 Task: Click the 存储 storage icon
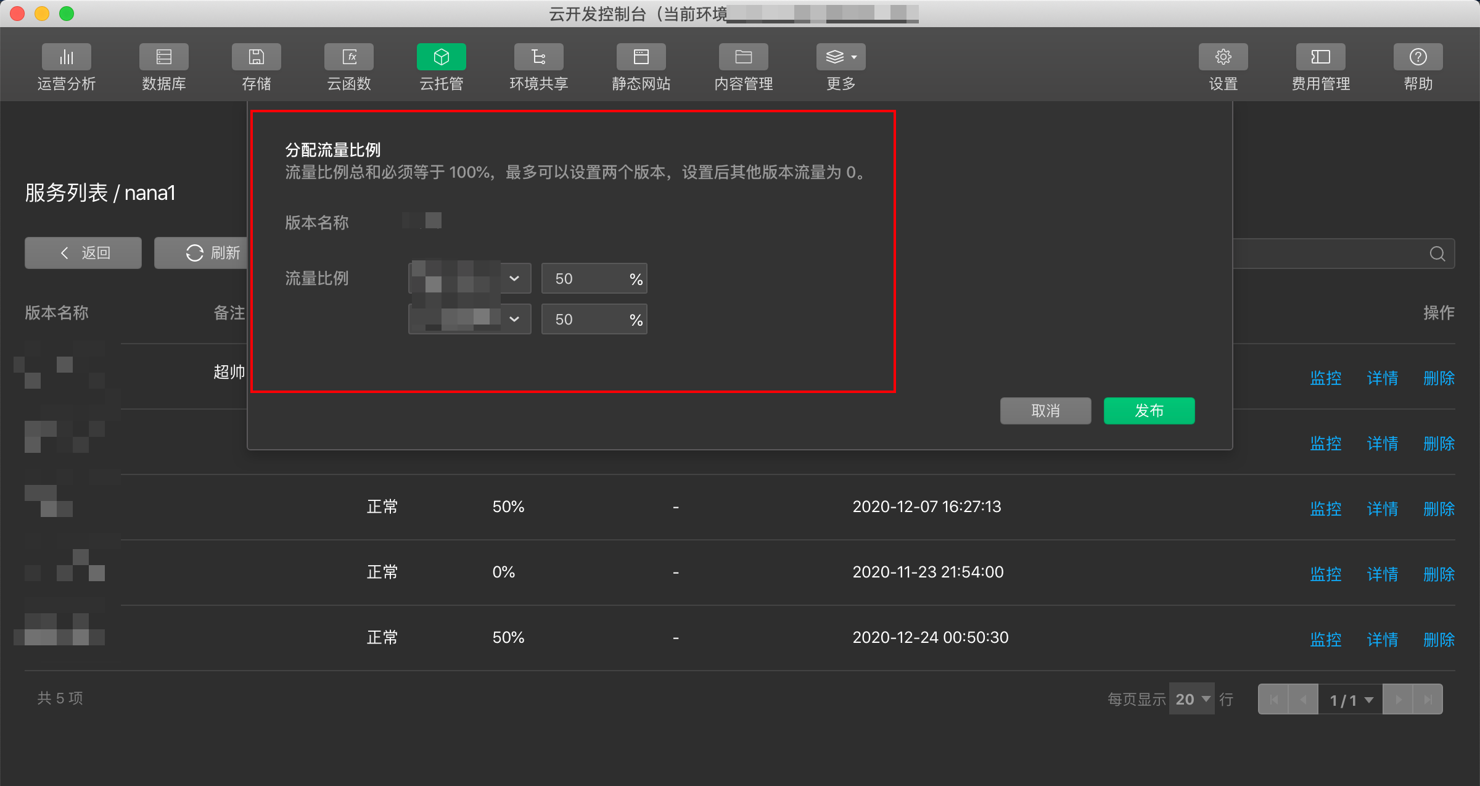coord(256,57)
